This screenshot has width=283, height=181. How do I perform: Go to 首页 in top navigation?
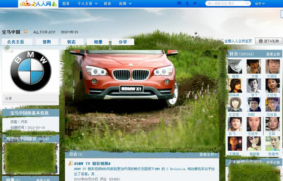click(x=66, y=3)
